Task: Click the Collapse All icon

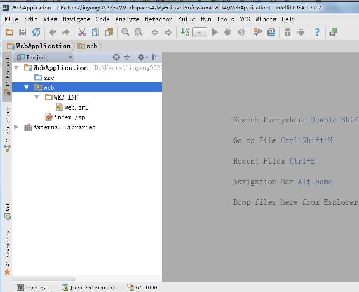Action: 127,57
